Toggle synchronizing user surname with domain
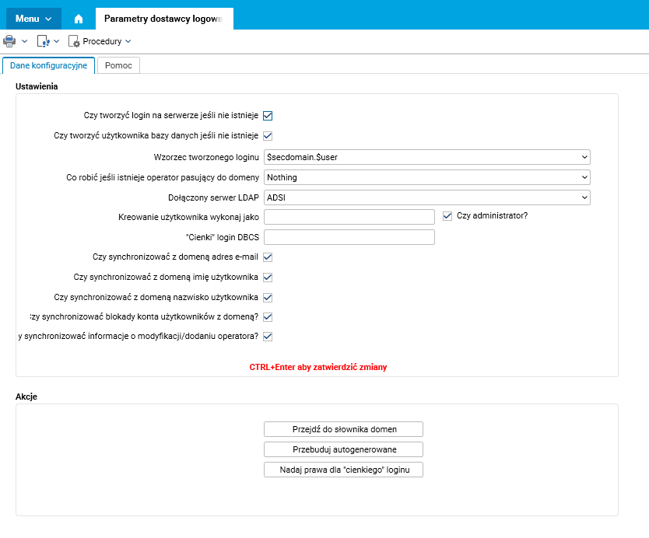 point(268,297)
